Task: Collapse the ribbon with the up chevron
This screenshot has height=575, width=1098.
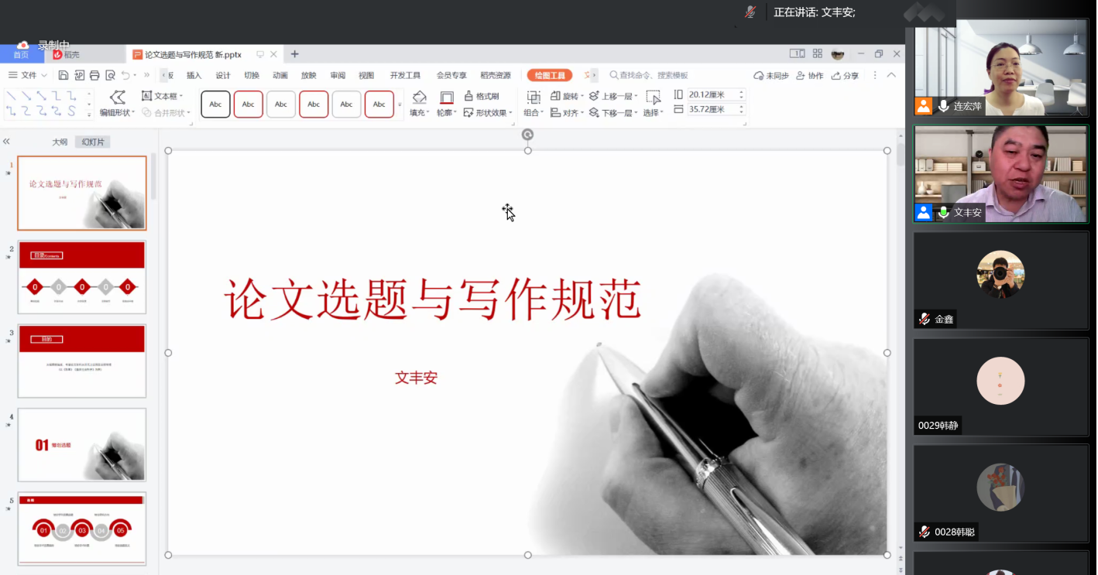Action: tap(891, 75)
